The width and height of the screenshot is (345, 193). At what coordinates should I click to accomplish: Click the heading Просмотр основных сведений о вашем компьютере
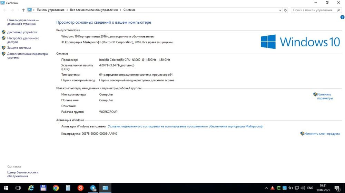click(103, 22)
